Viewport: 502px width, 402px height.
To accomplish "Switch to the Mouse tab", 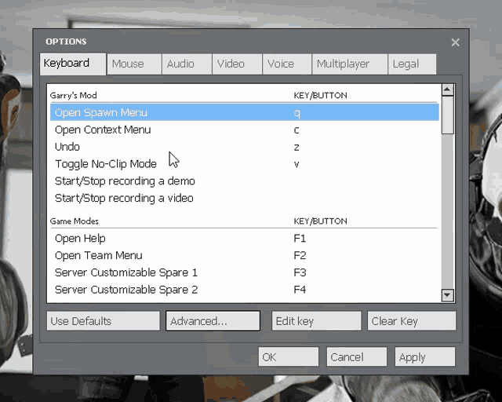I will [x=134, y=64].
